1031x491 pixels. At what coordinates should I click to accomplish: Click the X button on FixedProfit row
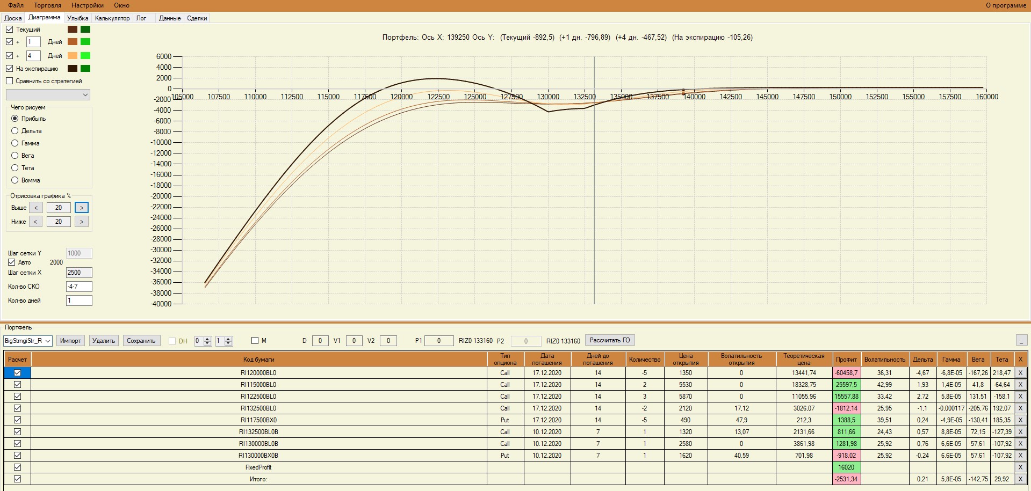tap(1020, 467)
